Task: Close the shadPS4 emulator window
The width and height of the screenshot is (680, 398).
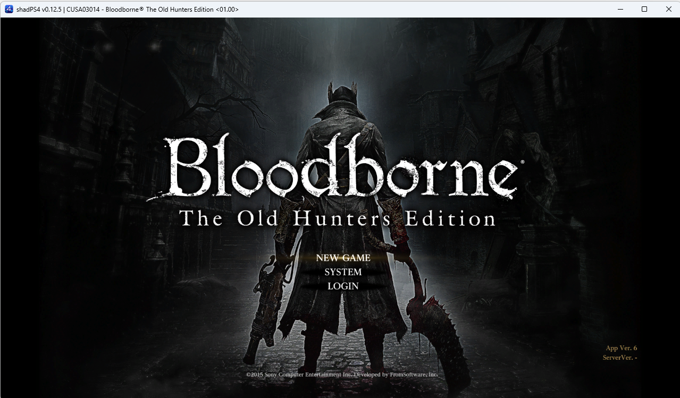Action: pos(668,9)
